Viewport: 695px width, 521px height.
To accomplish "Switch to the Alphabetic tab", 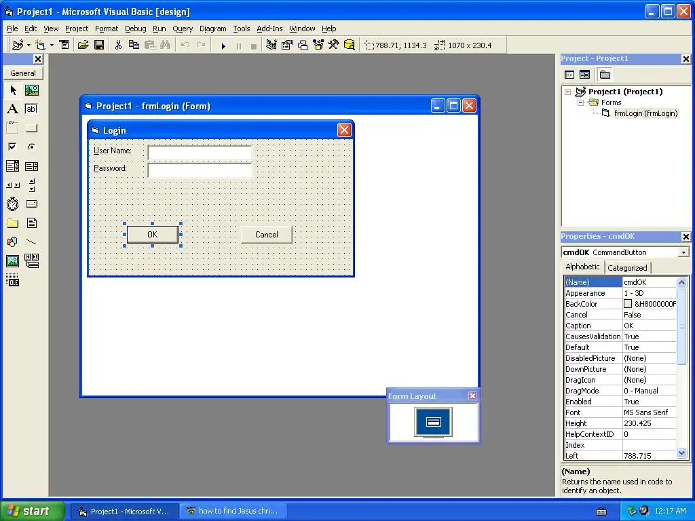I will [x=582, y=267].
